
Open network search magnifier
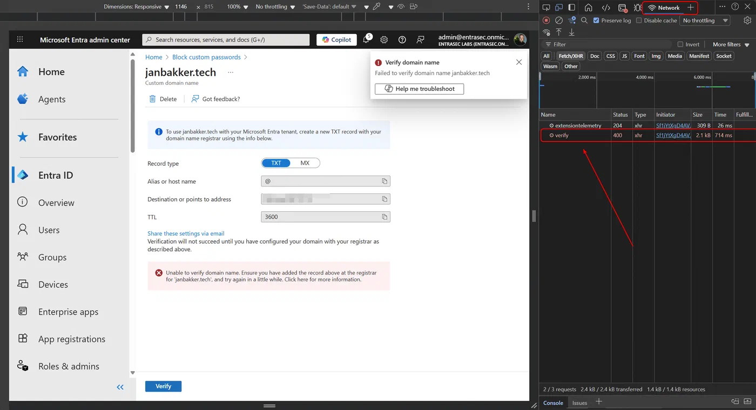pyautogui.click(x=584, y=21)
